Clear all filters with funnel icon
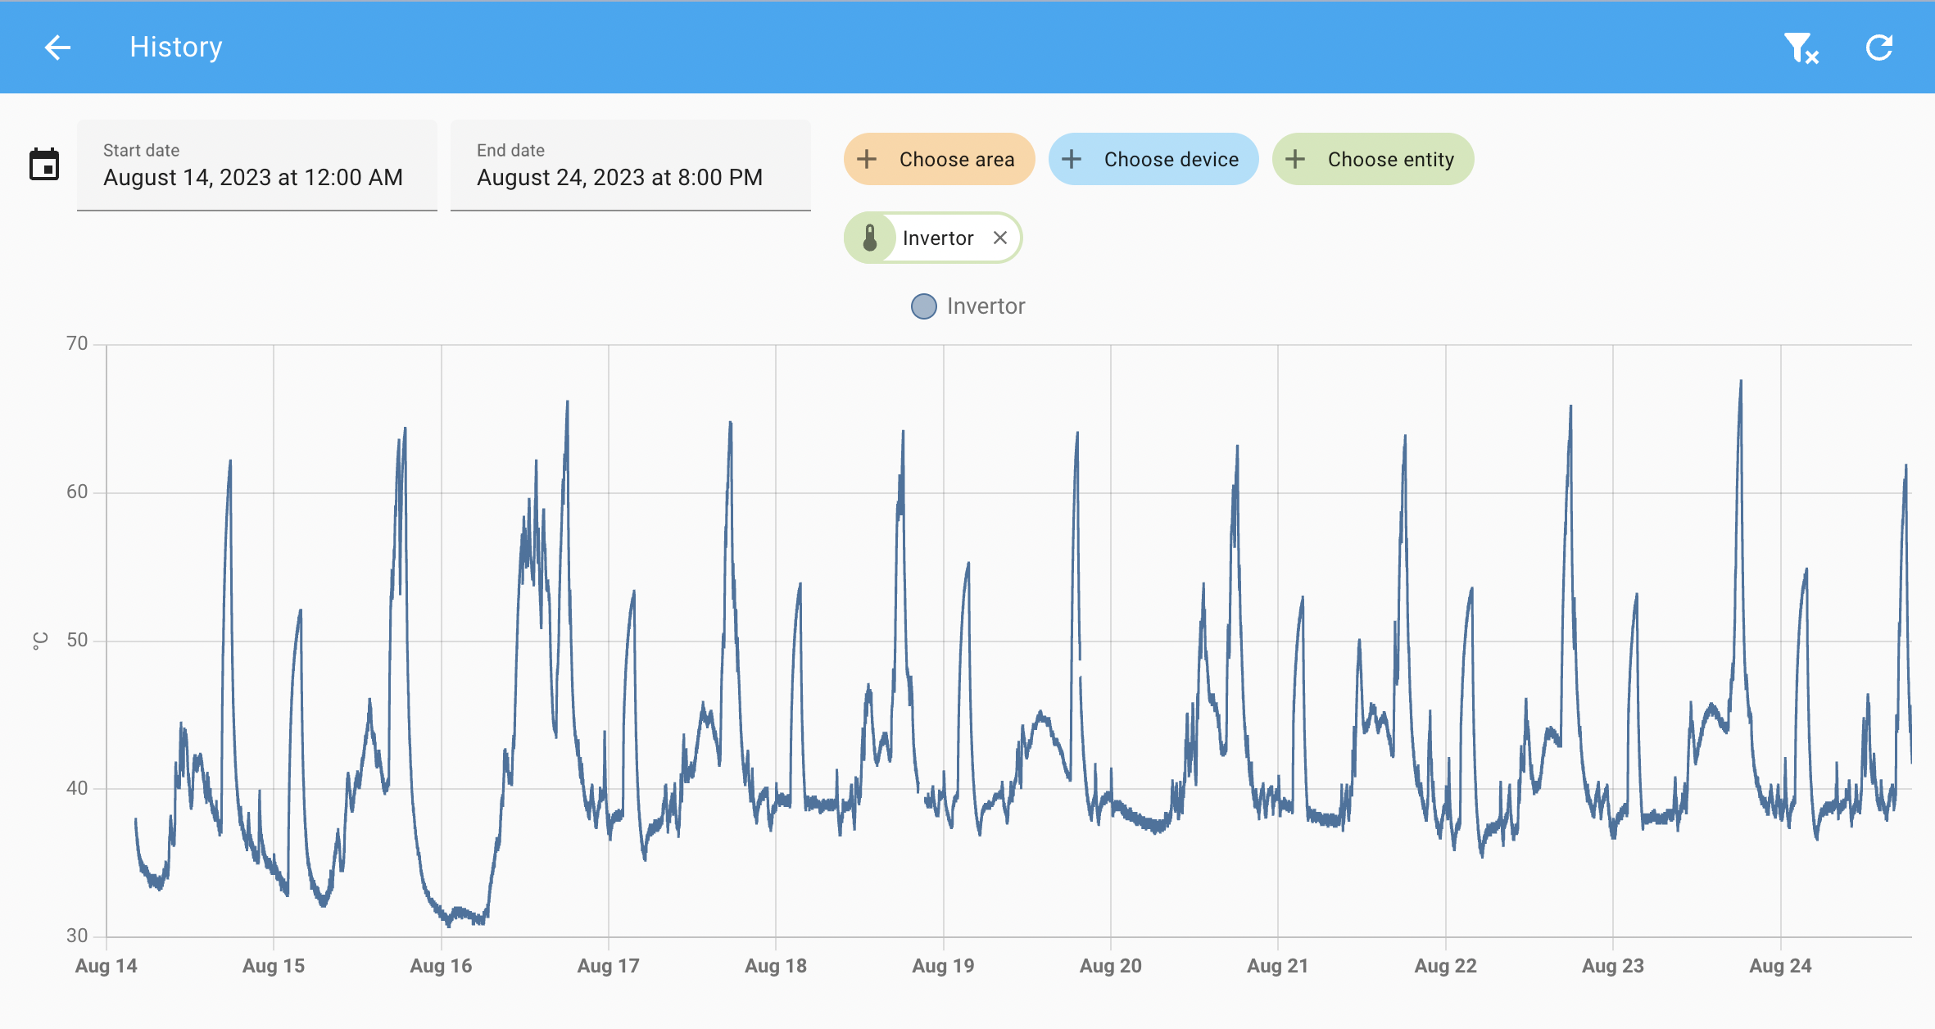The image size is (1935, 1029). coord(1801,48)
